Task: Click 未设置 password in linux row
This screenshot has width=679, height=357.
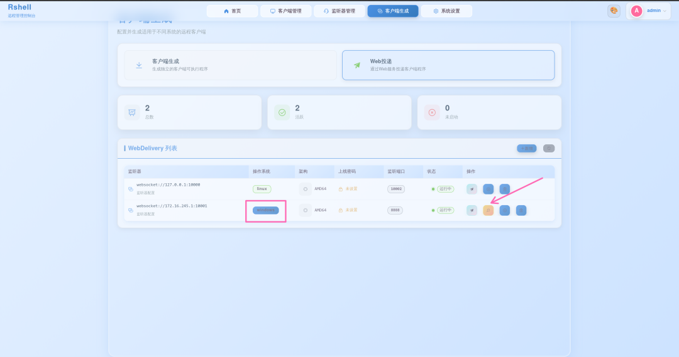Action: coord(351,189)
